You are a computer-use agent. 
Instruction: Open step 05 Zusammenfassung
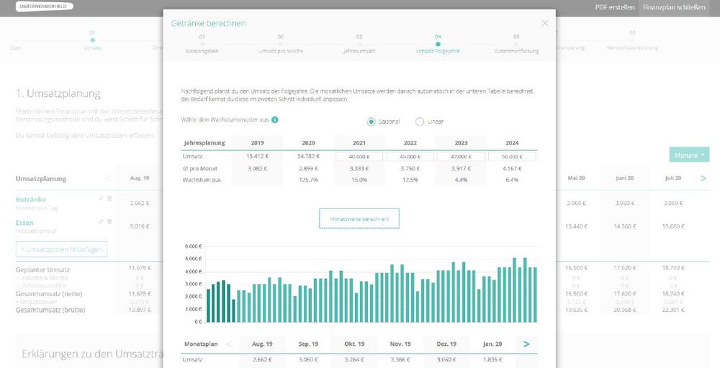516,43
